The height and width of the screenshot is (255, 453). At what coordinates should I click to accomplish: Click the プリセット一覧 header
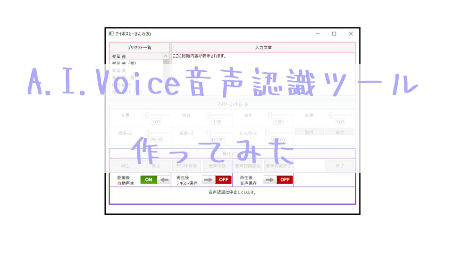139,47
